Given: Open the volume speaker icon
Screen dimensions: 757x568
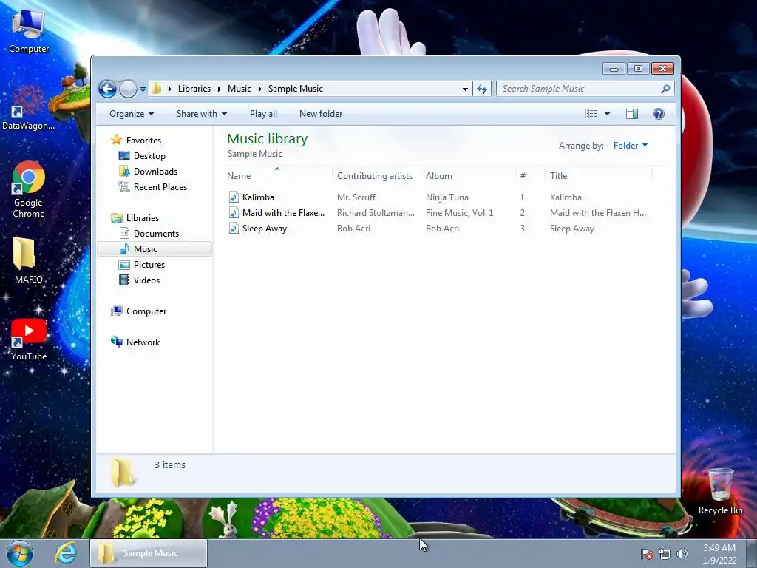Looking at the screenshot, I should click(682, 554).
